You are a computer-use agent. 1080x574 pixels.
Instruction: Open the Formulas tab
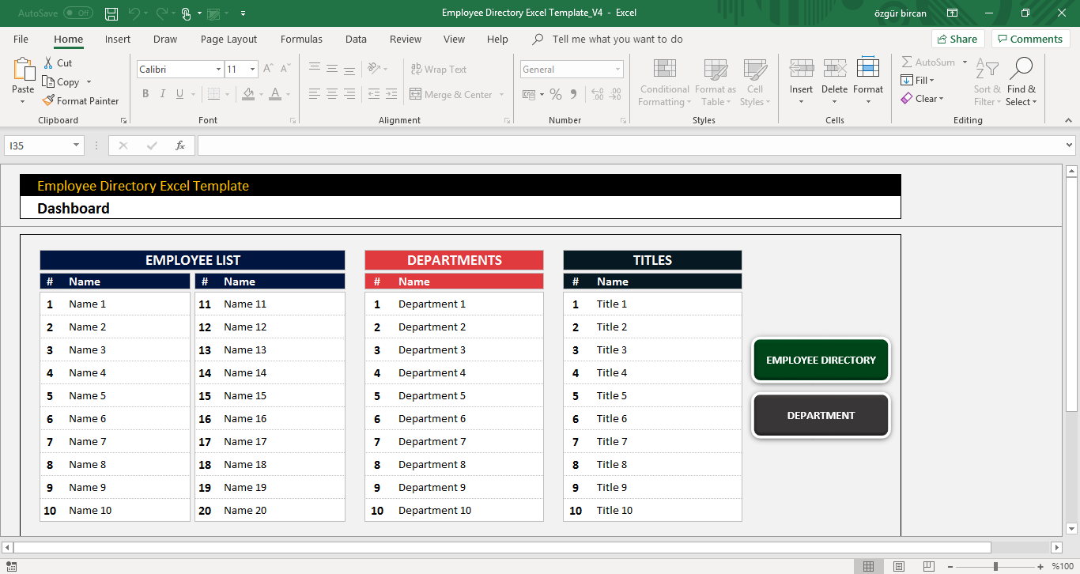[x=301, y=39]
